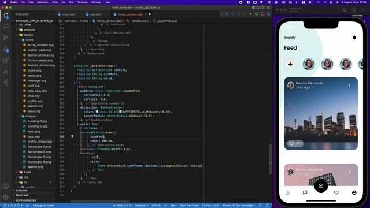Open the Accounts icon in activity bar

click(x=5, y=186)
